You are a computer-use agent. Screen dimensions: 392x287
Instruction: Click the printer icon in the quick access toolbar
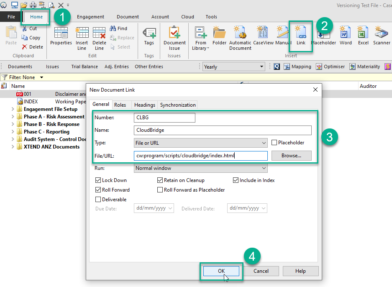33,5
